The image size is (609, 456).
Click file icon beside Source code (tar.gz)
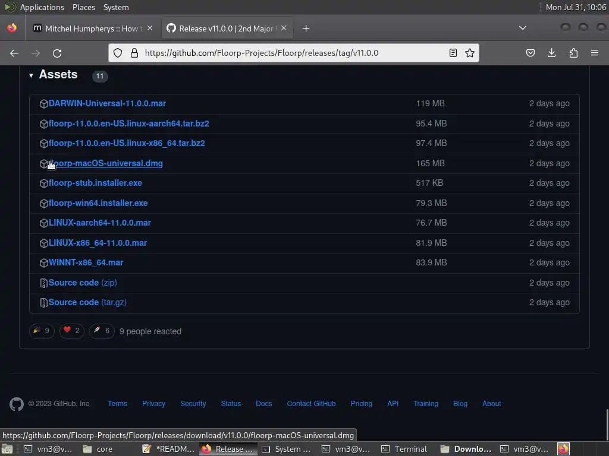click(x=43, y=303)
